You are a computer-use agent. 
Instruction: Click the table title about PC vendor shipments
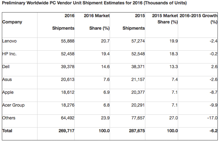click(x=94, y=3)
